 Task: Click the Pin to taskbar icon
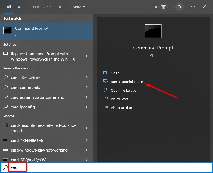(x=105, y=108)
